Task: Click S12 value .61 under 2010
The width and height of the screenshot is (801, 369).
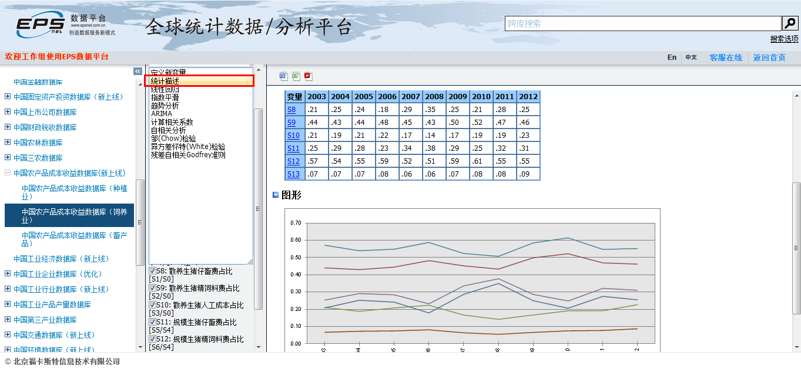Action: (x=481, y=161)
